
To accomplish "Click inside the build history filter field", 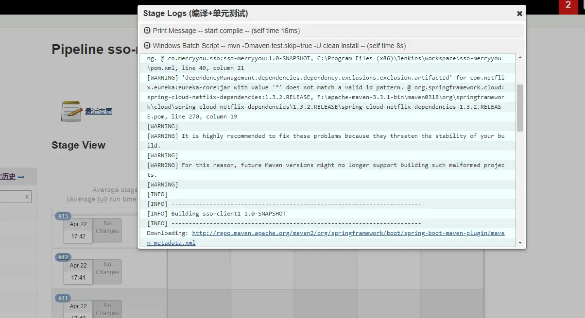I will 12,196.
